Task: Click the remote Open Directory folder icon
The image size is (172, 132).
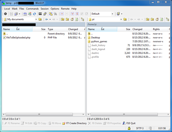Action: click(x=125, y=19)
